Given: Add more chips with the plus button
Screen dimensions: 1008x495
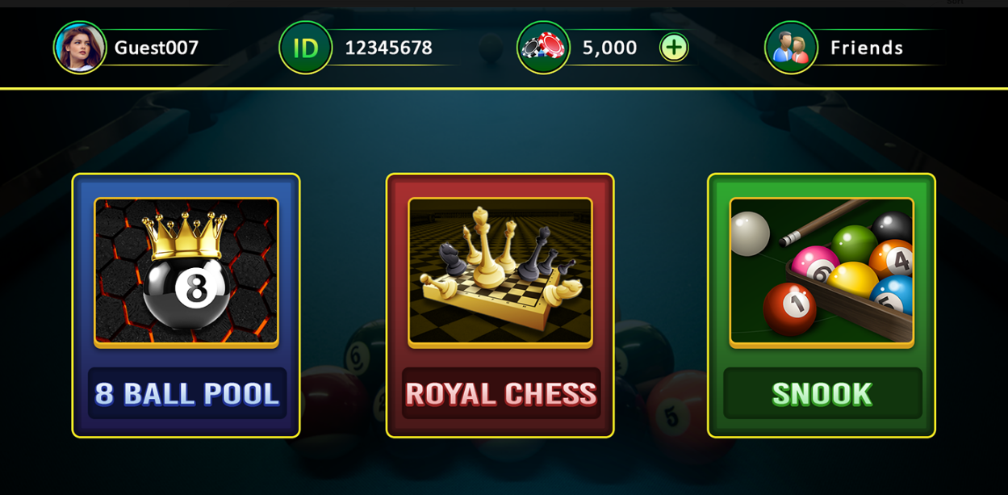Looking at the screenshot, I should (674, 47).
